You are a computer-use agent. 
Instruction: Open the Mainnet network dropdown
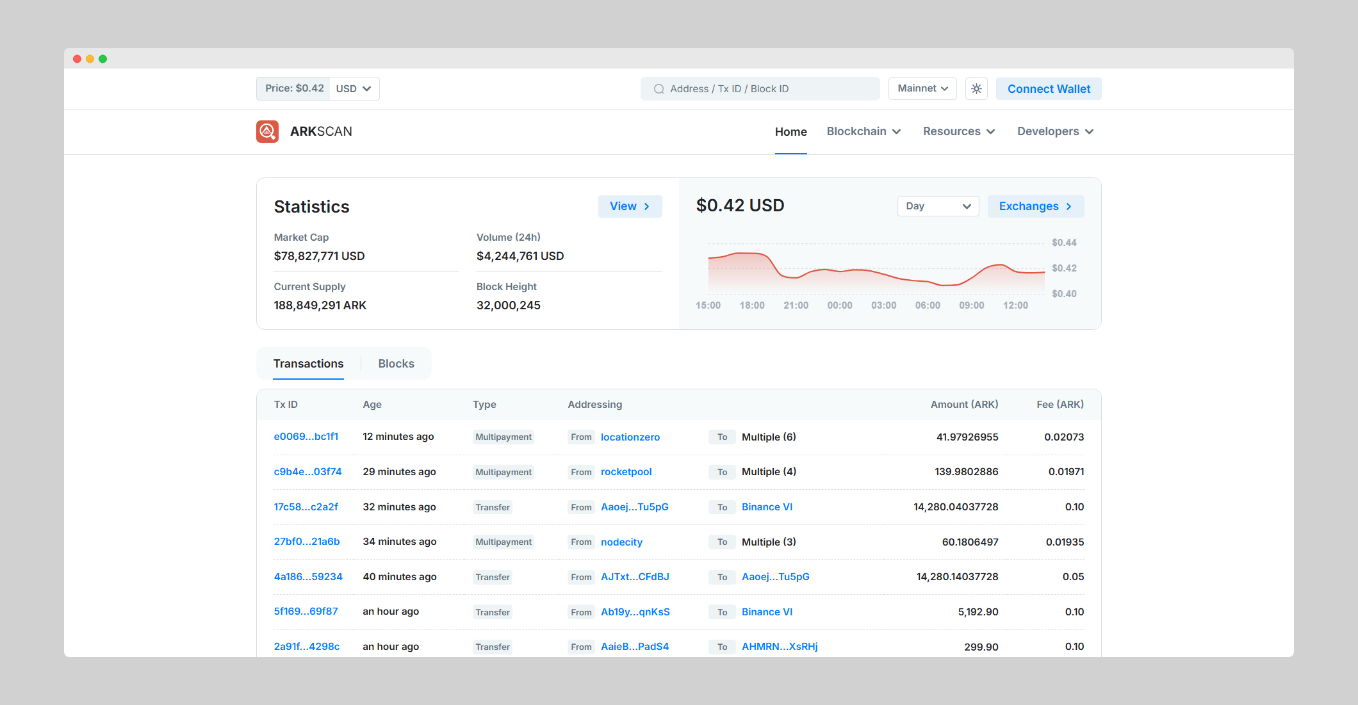click(x=922, y=88)
